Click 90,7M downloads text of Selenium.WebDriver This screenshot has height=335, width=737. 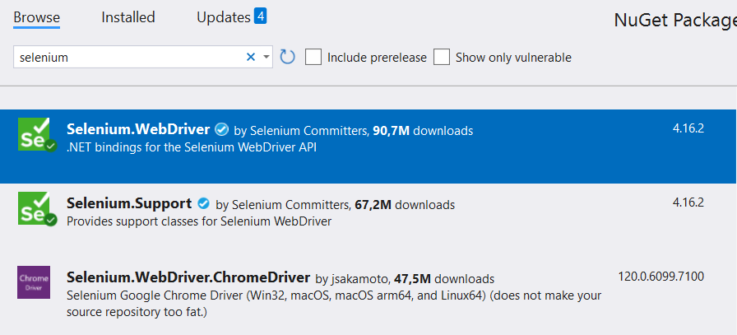point(423,130)
